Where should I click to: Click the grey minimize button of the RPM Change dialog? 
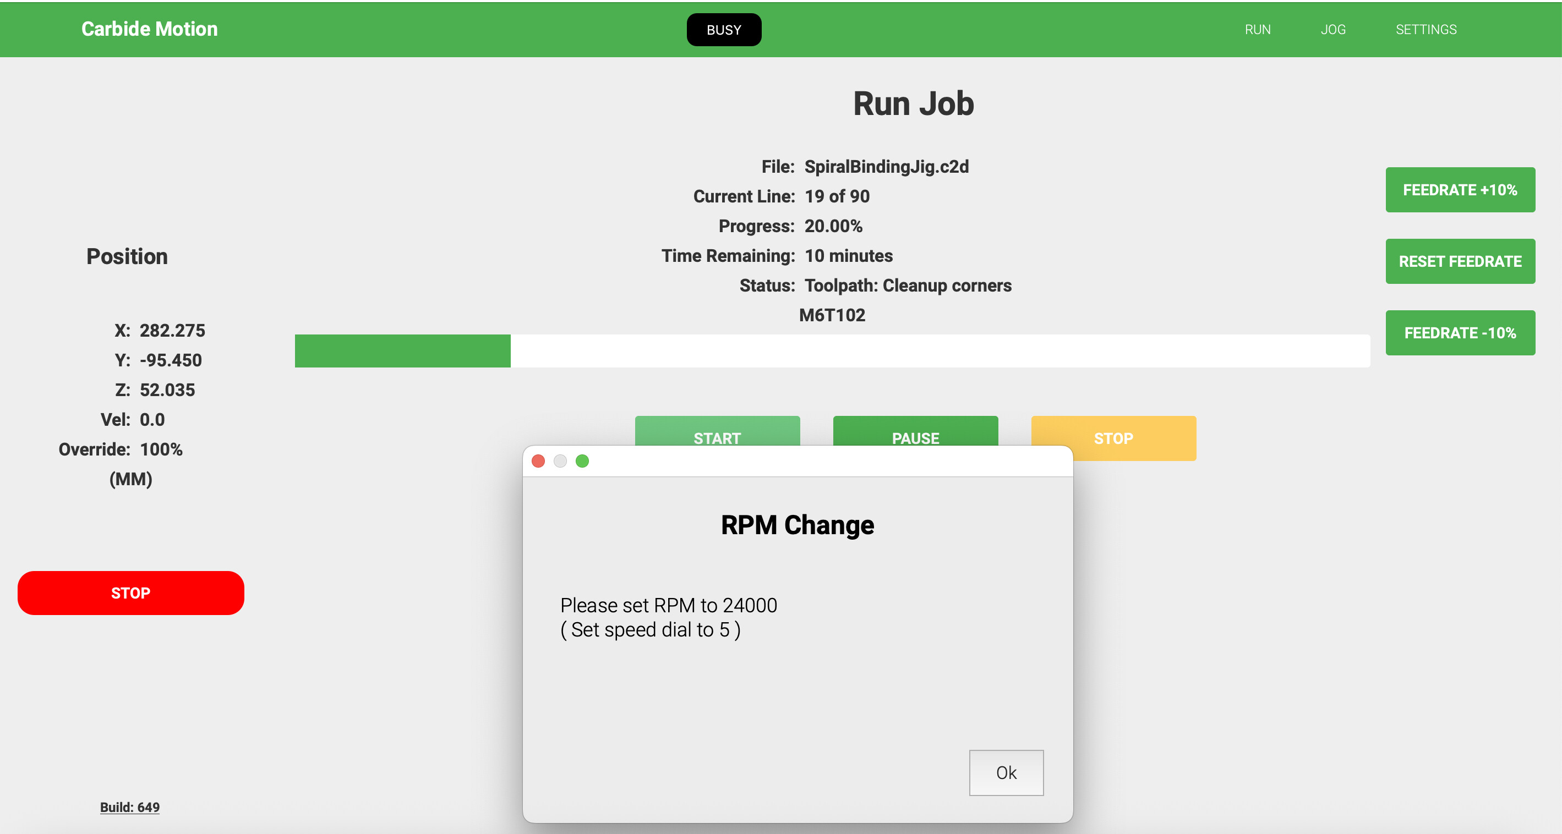(x=560, y=461)
